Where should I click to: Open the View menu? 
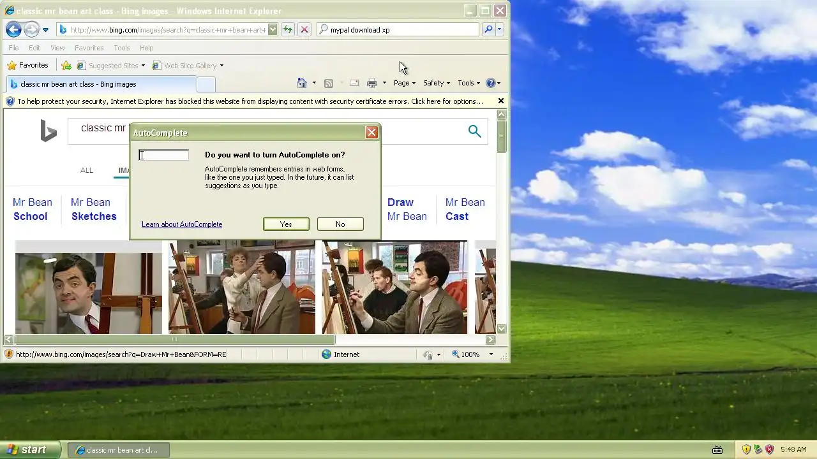(57, 48)
